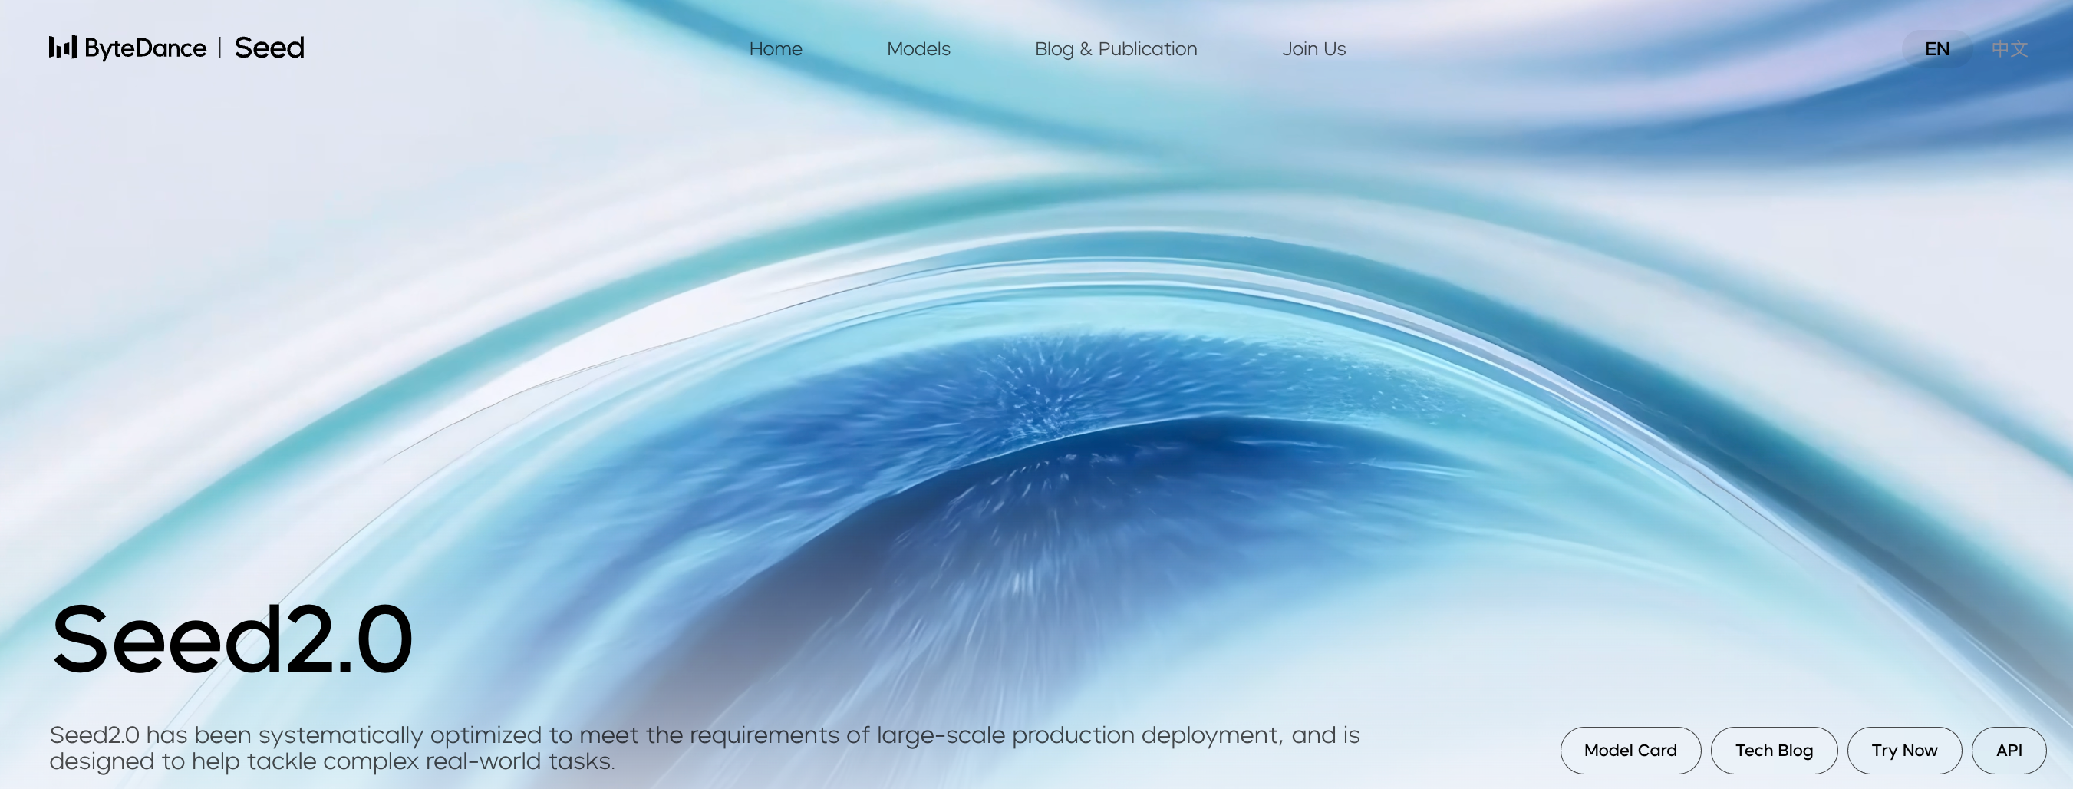Open Blog & Publication in the navigation
The image size is (2073, 789).
tap(1116, 49)
